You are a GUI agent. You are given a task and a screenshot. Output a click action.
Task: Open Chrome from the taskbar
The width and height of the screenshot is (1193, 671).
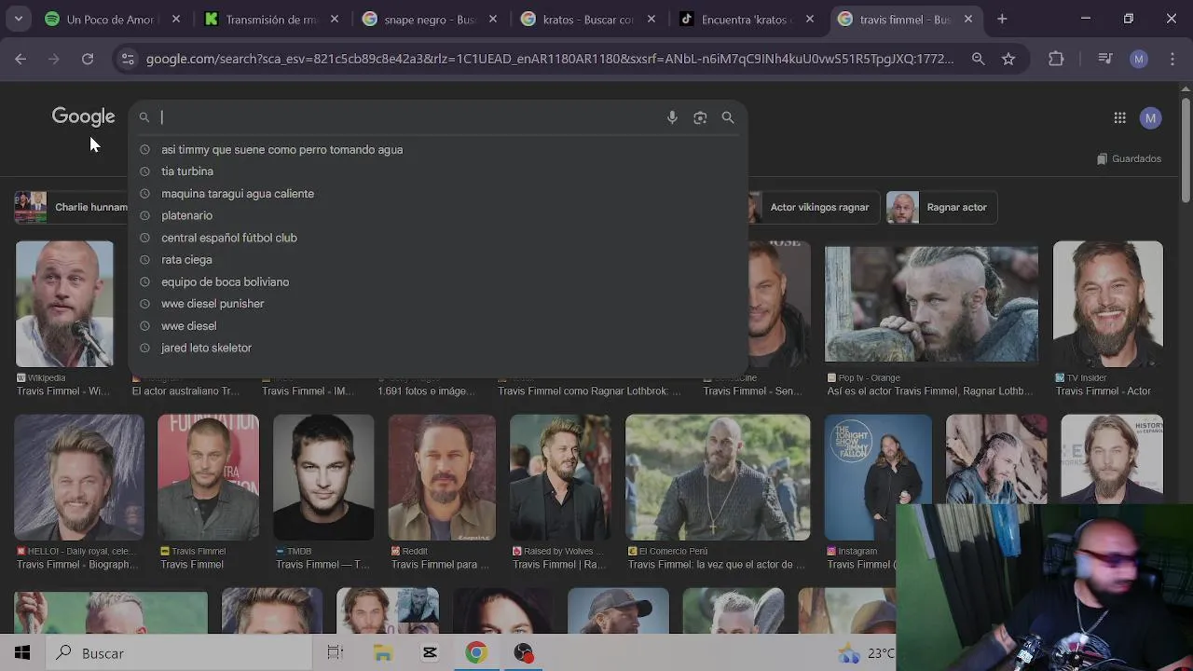click(x=476, y=653)
